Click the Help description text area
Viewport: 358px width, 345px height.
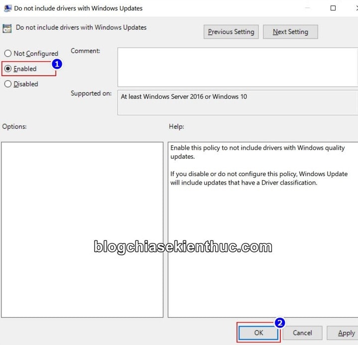[x=263, y=230]
